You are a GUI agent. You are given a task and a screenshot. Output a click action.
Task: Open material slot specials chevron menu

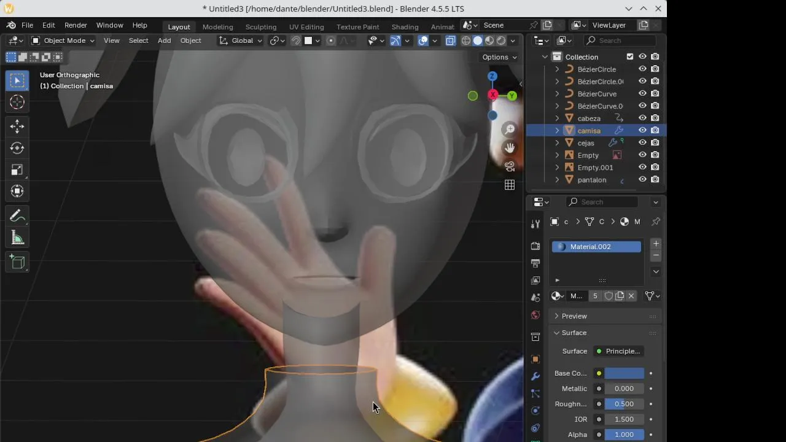point(656,271)
